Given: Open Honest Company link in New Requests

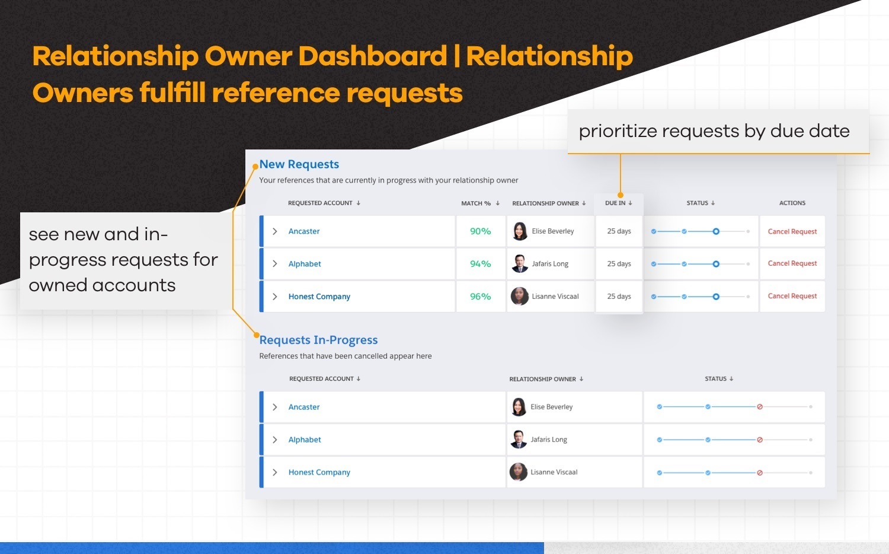Looking at the screenshot, I should point(319,297).
